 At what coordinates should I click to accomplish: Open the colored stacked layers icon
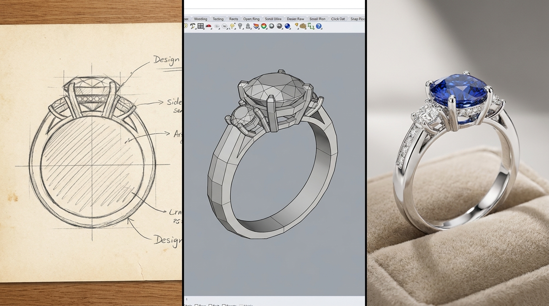[256, 26]
